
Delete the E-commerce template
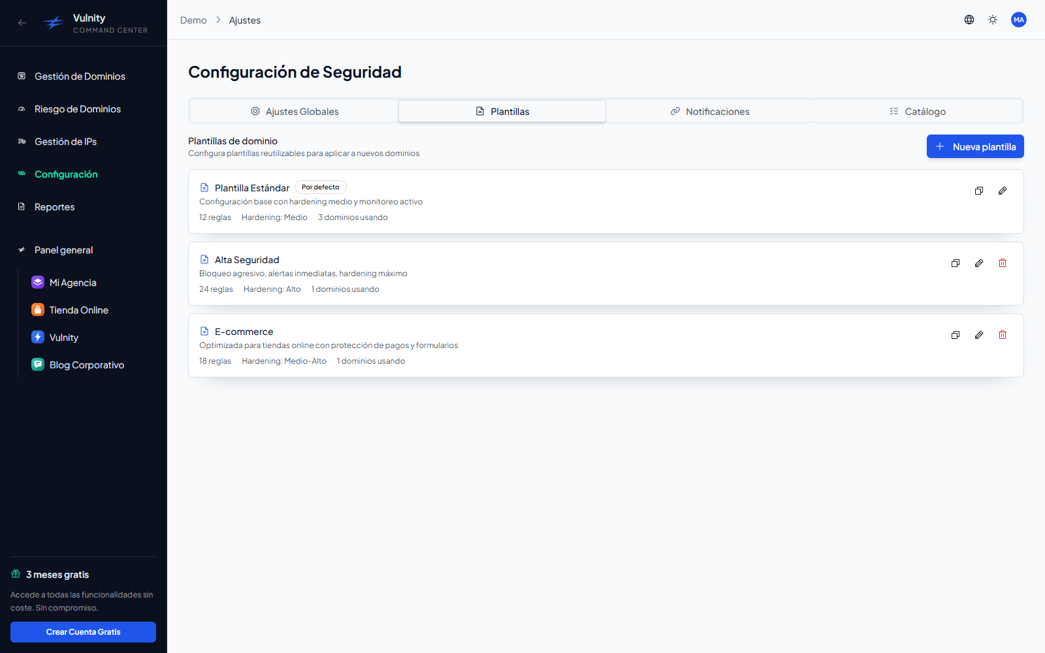coord(1003,335)
